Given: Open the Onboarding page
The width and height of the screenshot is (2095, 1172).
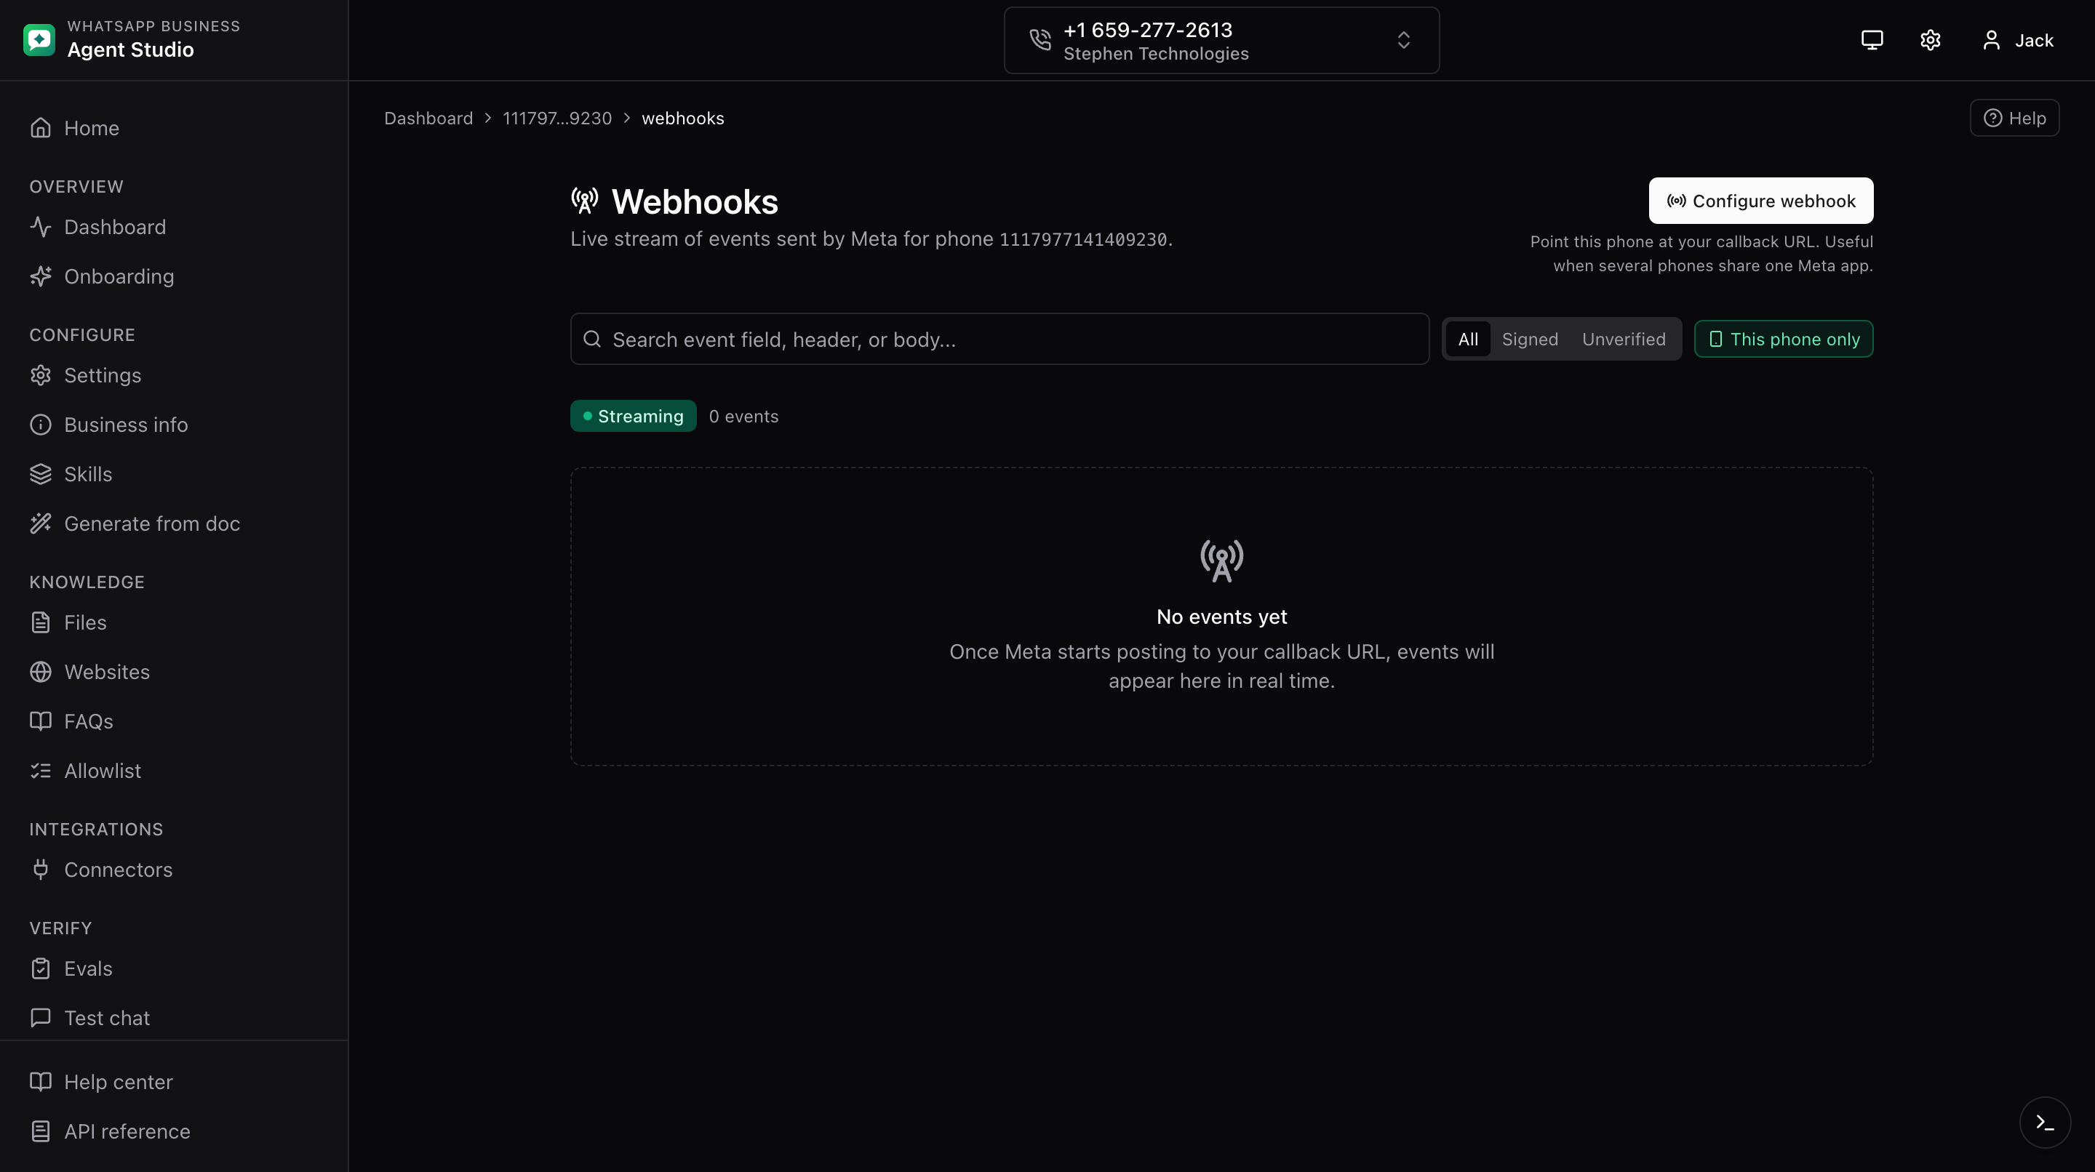Looking at the screenshot, I should click(174, 276).
